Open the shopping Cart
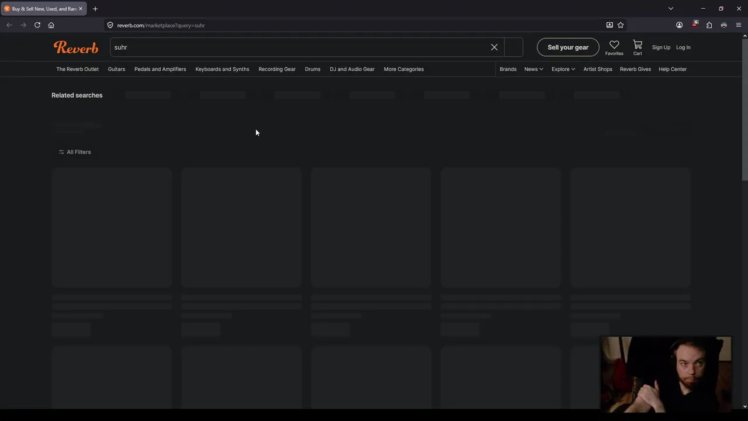The height and width of the screenshot is (421, 748). tap(638, 47)
